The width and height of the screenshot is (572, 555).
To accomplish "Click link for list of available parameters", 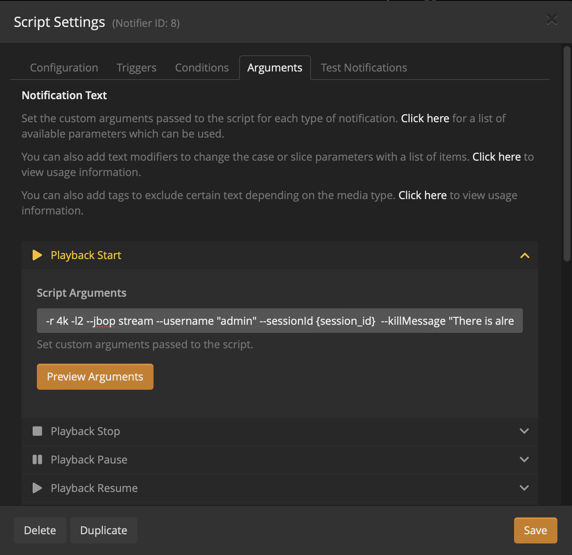I will point(425,118).
